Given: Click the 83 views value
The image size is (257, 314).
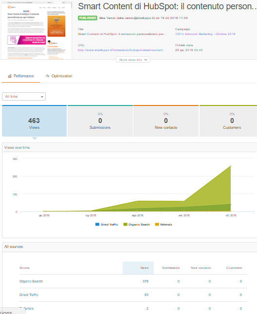Looking at the screenshot, I should [x=147, y=295].
